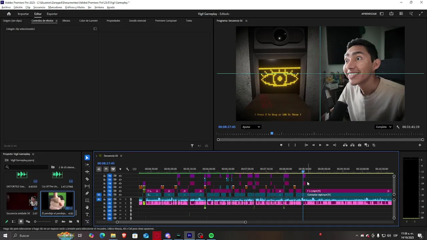Click the Lift button in Program monitor
This screenshot has height=240, width=427.
[x=345, y=145]
